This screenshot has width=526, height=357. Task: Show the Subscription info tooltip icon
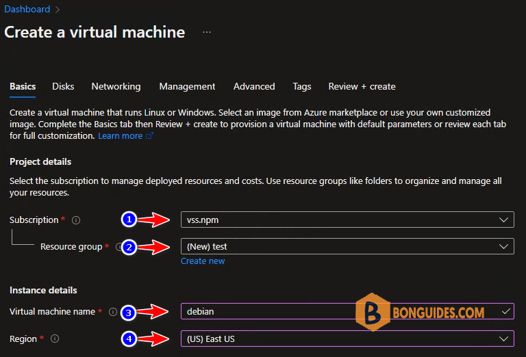(76, 220)
